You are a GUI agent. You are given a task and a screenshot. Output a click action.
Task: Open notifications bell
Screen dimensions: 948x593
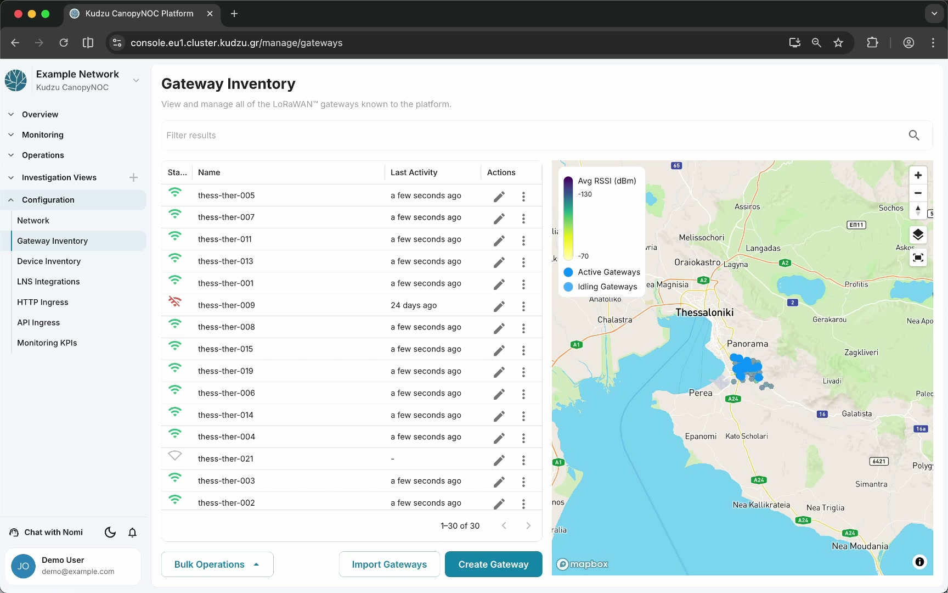pos(132,532)
